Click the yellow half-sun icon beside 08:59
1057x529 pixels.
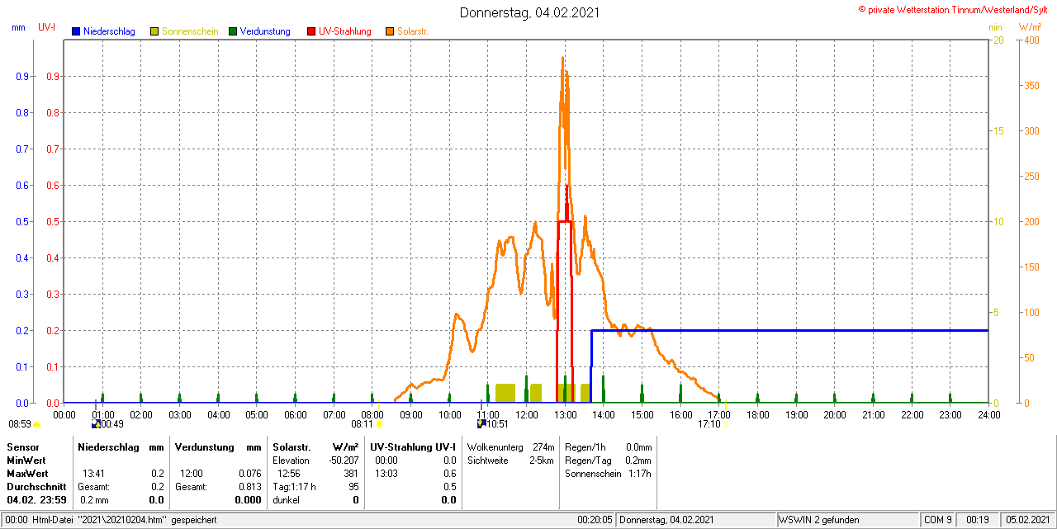coord(36,424)
